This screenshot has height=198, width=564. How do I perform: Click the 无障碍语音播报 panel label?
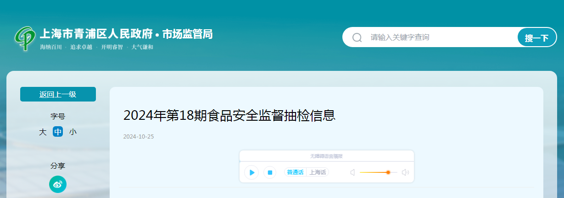[x=326, y=156]
